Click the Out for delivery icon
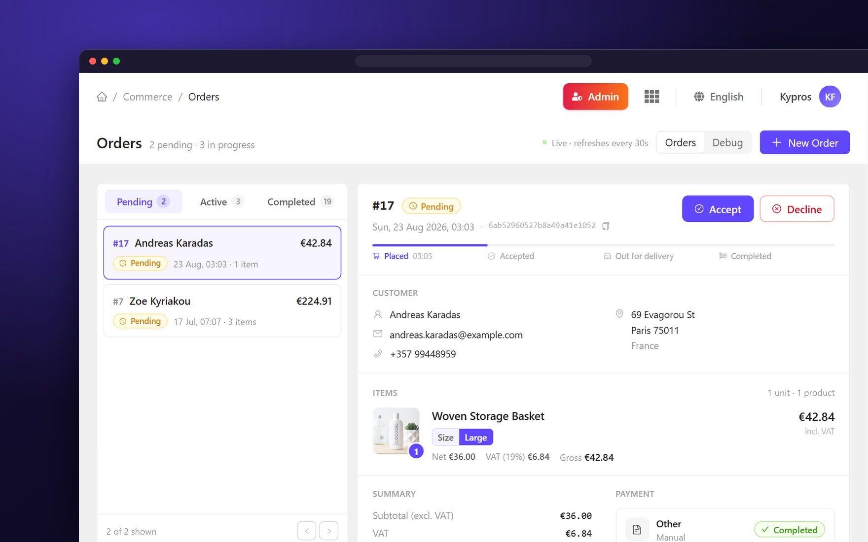Viewport: 868px width, 542px height. [x=607, y=256]
